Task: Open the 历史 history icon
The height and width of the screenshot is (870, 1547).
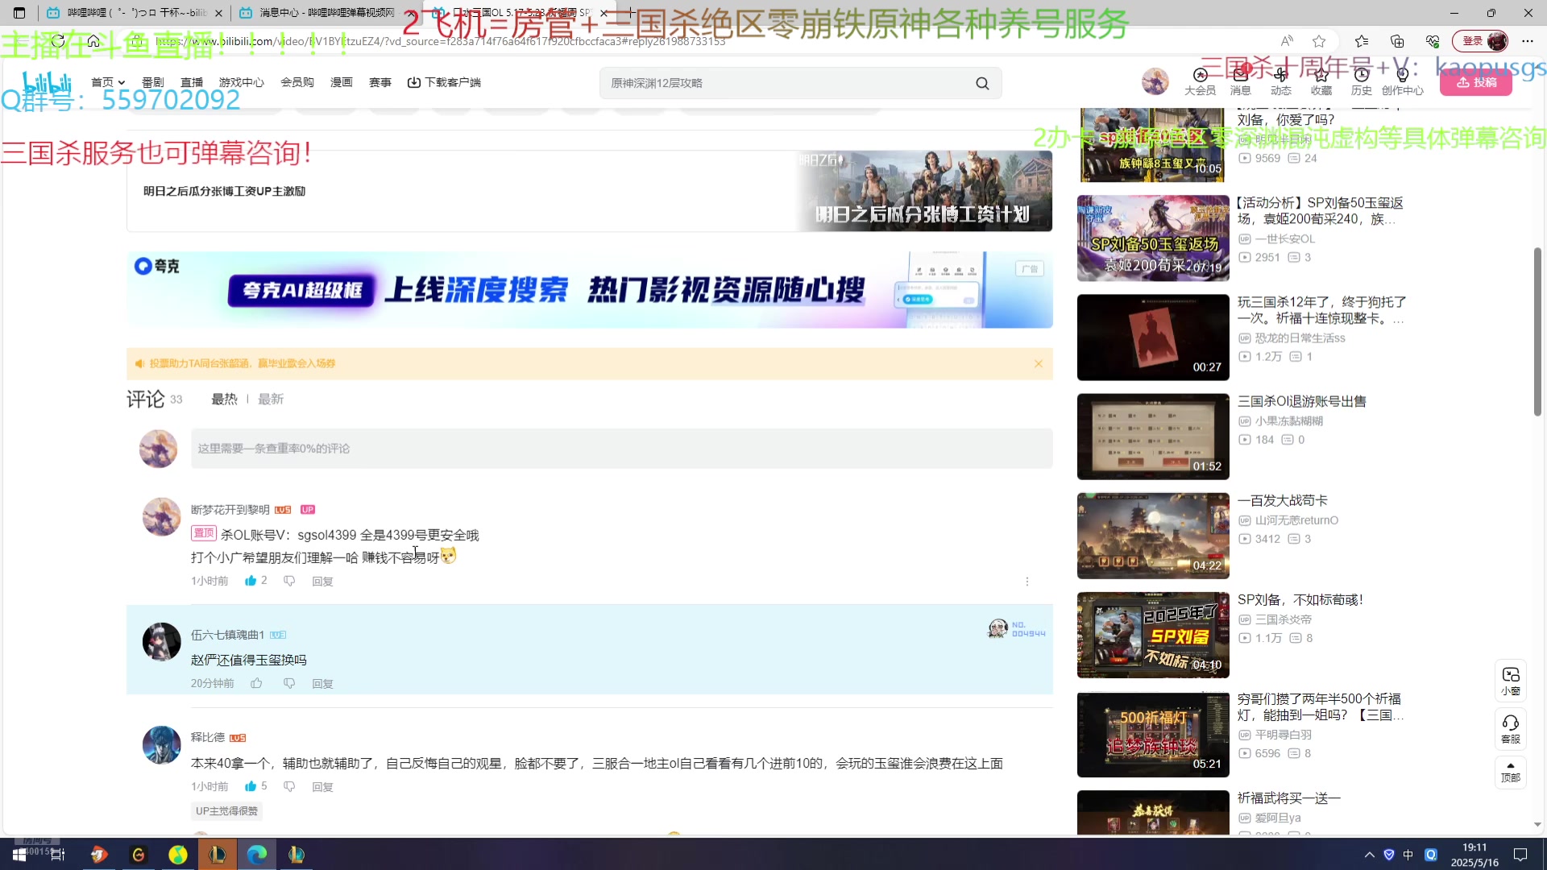Action: [x=1362, y=82]
